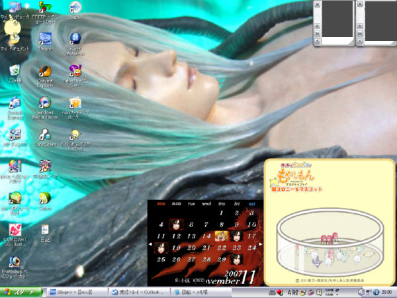Click the plus button on left photo widget
The width and height of the screenshot is (397, 298).
317,26
